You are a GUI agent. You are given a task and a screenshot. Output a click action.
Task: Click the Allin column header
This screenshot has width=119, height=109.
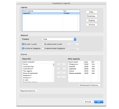pyautogui.click(x=94, y=62)
